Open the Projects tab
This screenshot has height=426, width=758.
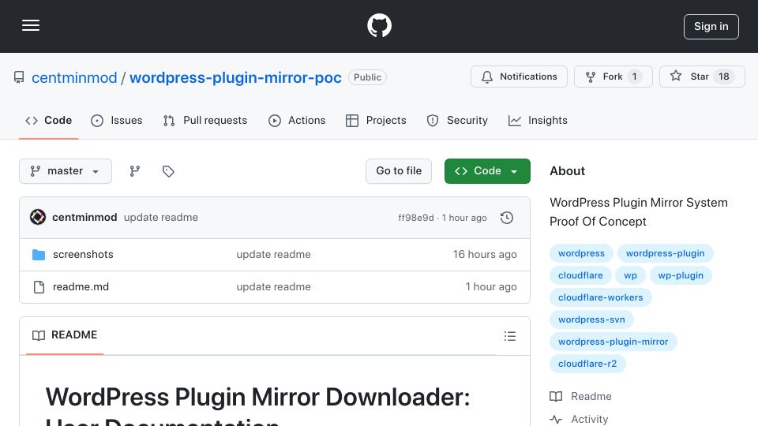(x=376, y=120)
